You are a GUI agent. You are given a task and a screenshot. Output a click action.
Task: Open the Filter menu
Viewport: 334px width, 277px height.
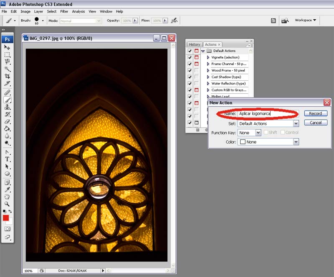[x=64, y=11]
